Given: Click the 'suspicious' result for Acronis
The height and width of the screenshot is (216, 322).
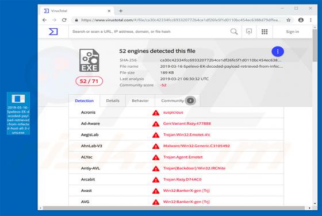Looking at the screenshot, I should coord(173,113).
